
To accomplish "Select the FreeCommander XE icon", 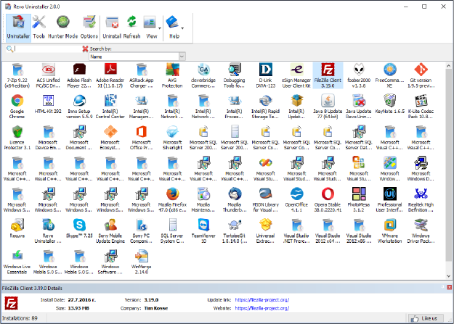I will [x=390, y=75].
